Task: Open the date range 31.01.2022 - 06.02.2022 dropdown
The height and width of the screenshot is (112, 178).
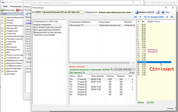Action: click(x=134, y=69)
